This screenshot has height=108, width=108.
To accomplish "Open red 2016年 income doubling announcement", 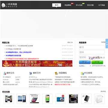I will pyautogui.click(x=22, y=59).
